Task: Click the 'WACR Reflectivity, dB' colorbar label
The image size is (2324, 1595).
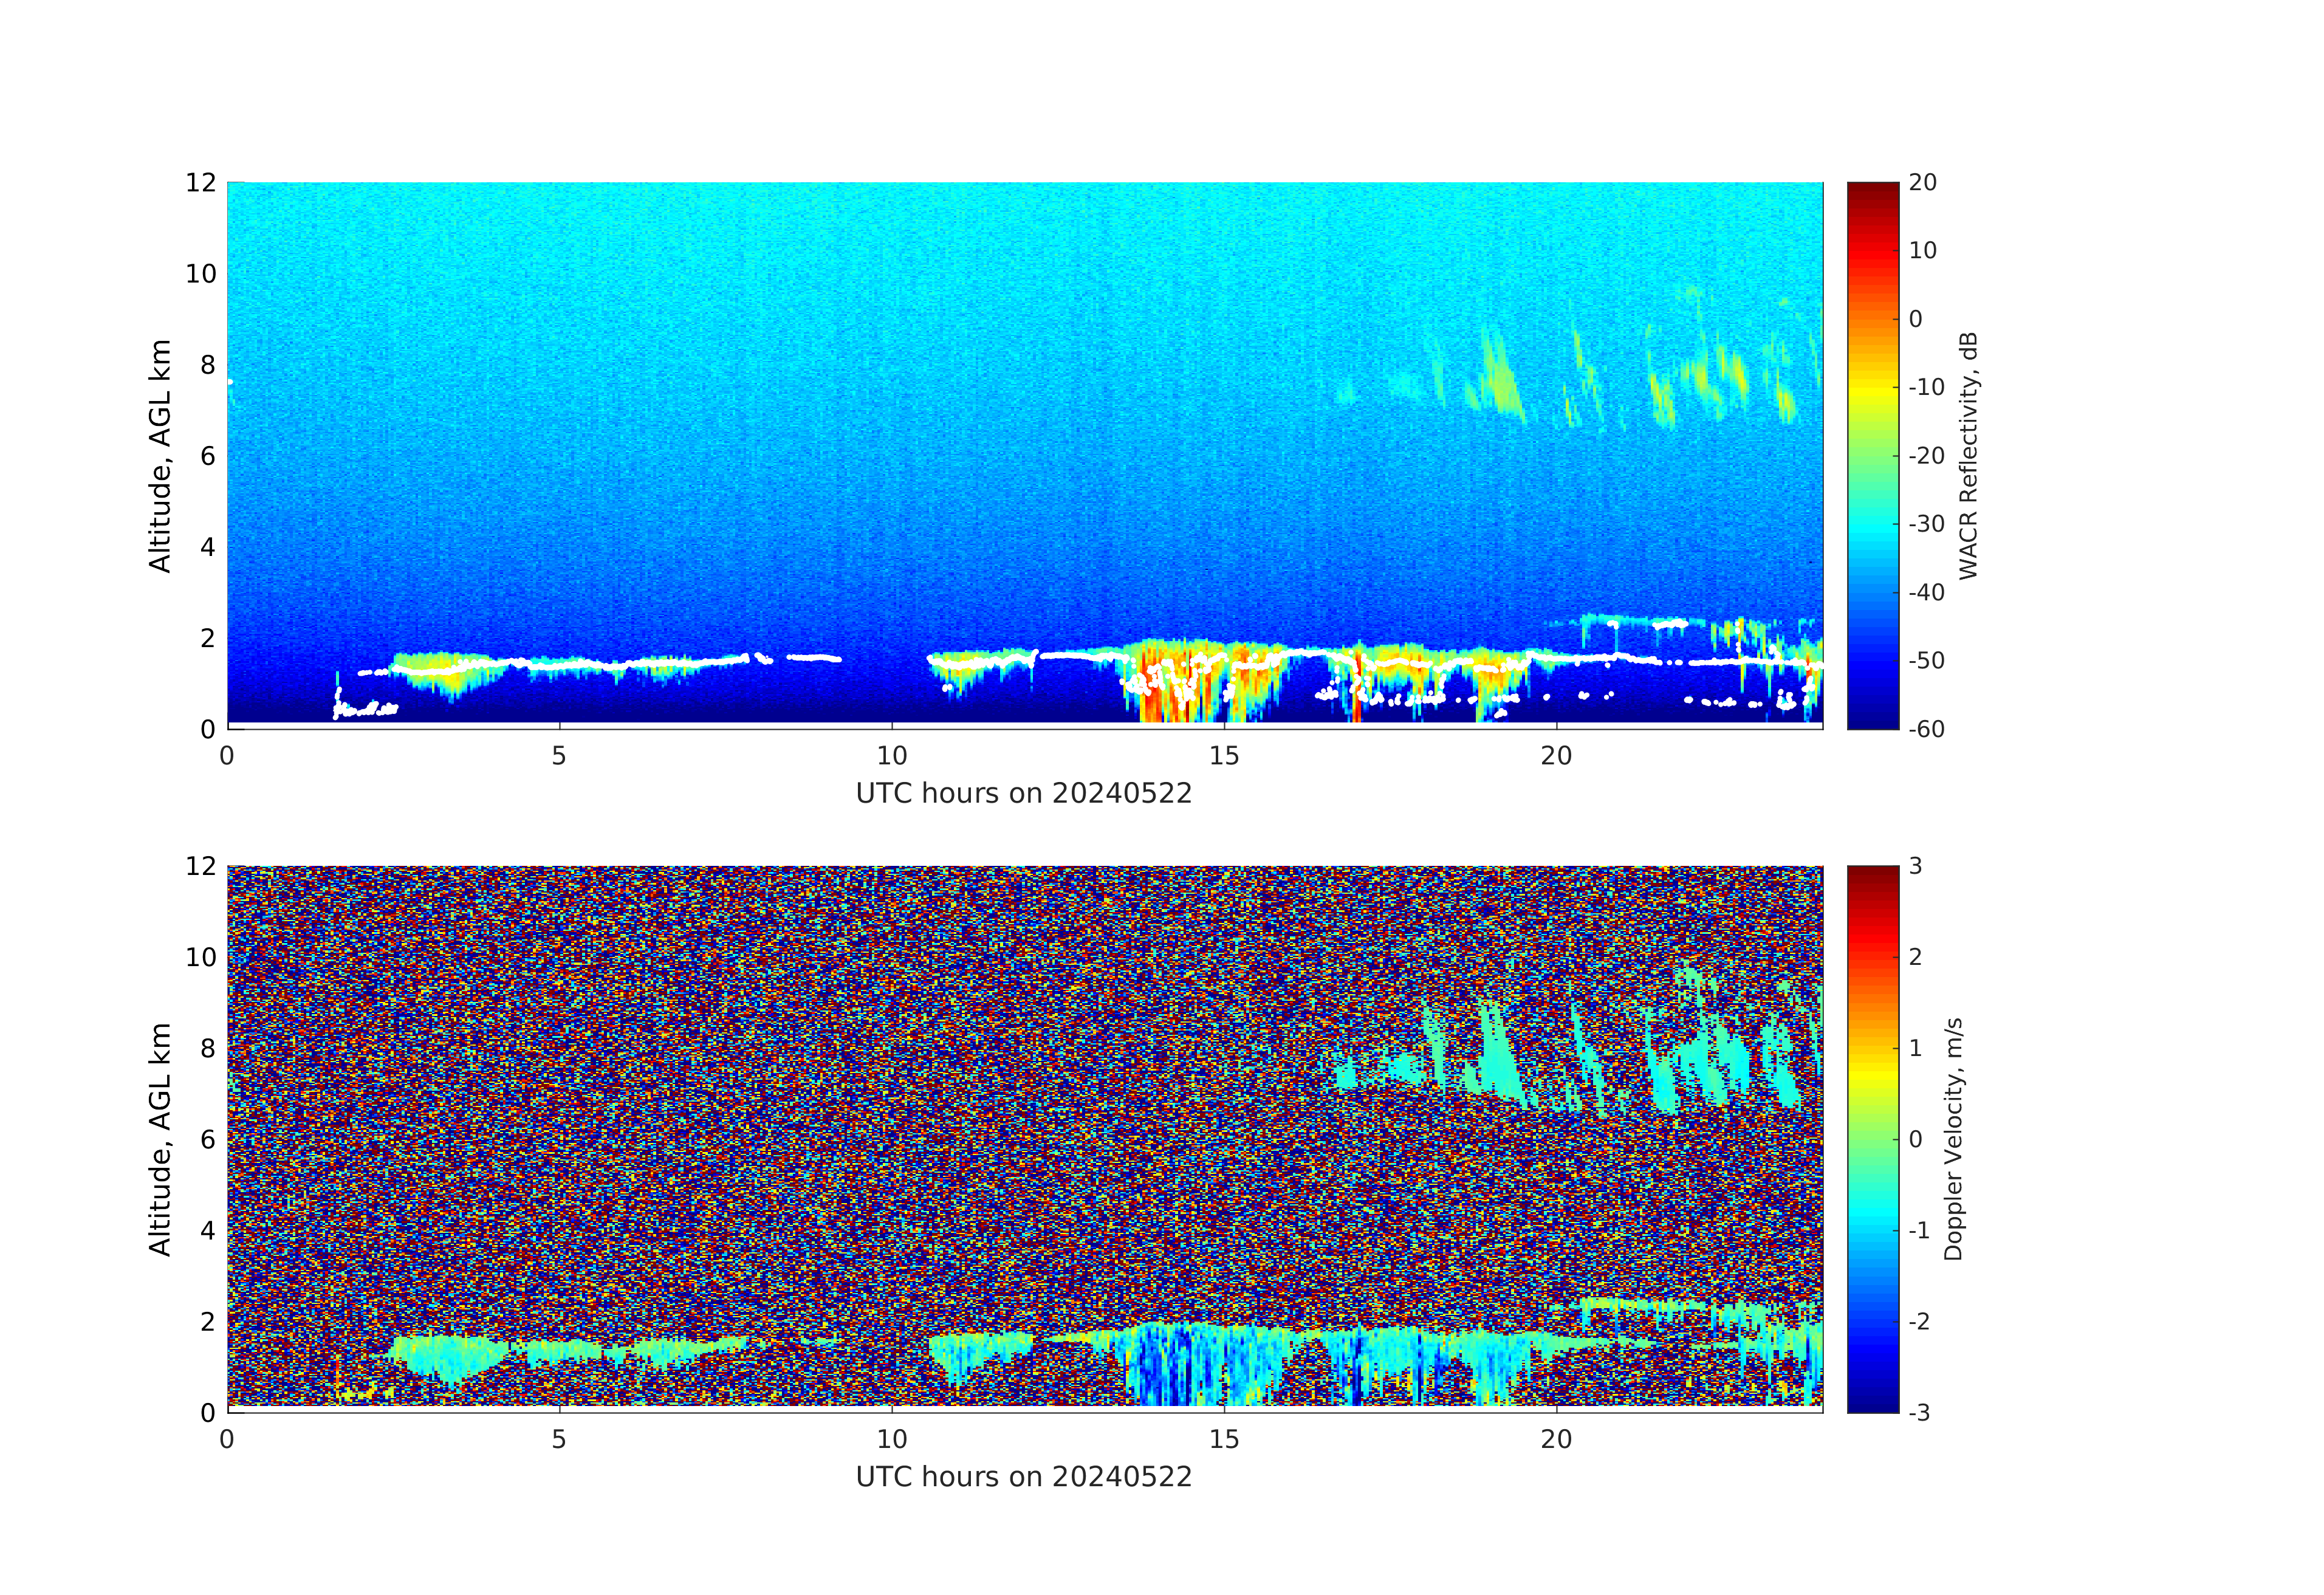Action: click(1968, 455)
